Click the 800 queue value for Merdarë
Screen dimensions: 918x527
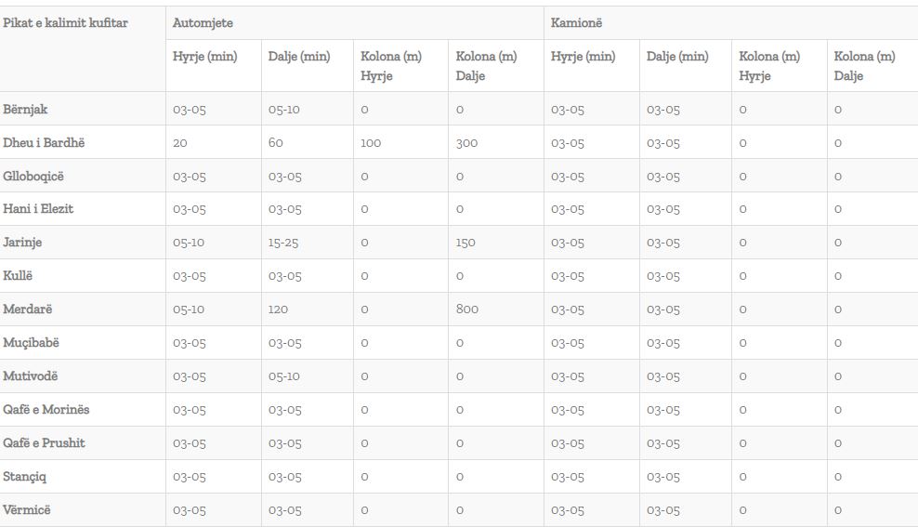(x=467, y=310)
